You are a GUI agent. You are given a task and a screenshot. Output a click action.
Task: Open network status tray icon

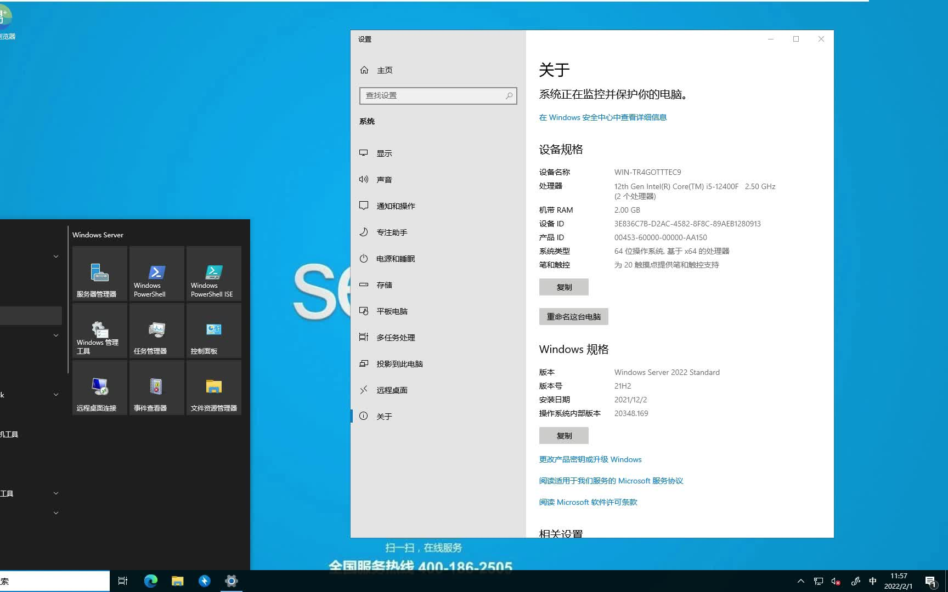point(819,581)
